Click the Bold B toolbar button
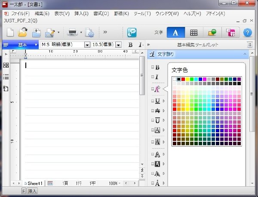258x197 pixels. click(x=130, y=45)
